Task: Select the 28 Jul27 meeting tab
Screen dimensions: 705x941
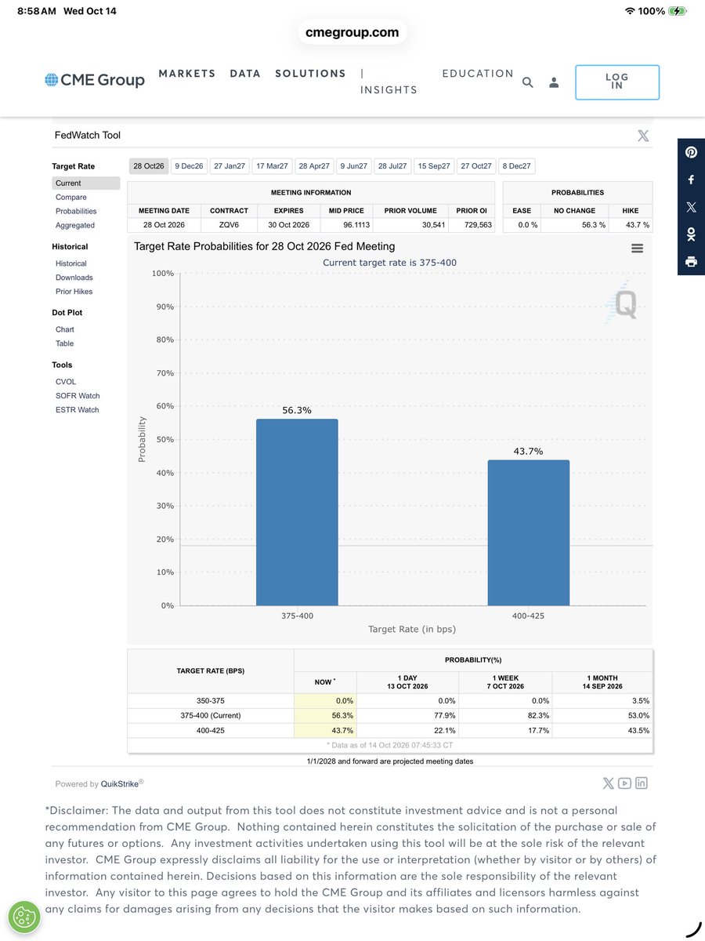Action: click(x=392, y=166)
